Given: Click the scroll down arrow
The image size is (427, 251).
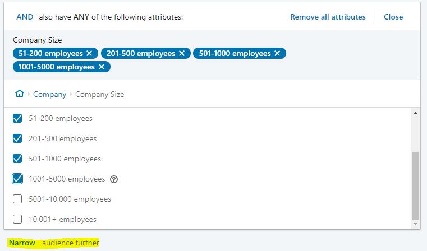Looking at the screenshot, I should point(415,224).
